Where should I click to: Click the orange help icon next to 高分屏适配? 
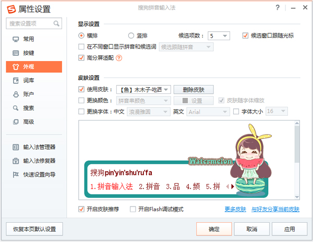119,58
